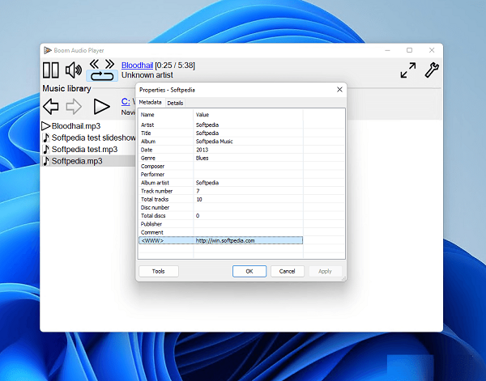
Task: Switch to the Metadata tab
Action: pos(150,103)
